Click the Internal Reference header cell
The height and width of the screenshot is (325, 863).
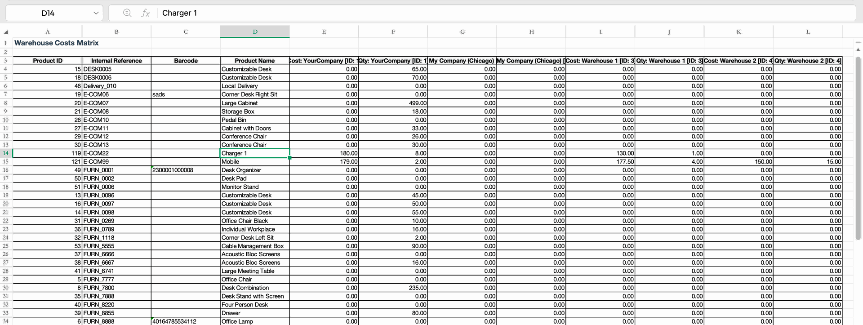(116, 61)
